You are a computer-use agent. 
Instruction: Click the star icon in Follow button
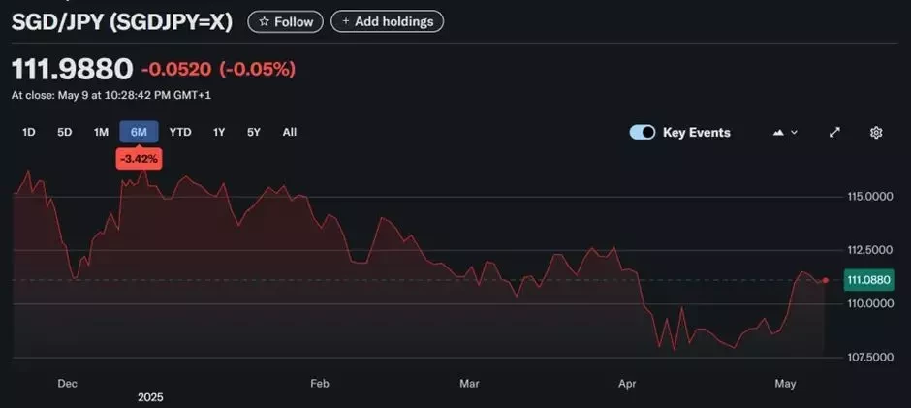point(265,21)
